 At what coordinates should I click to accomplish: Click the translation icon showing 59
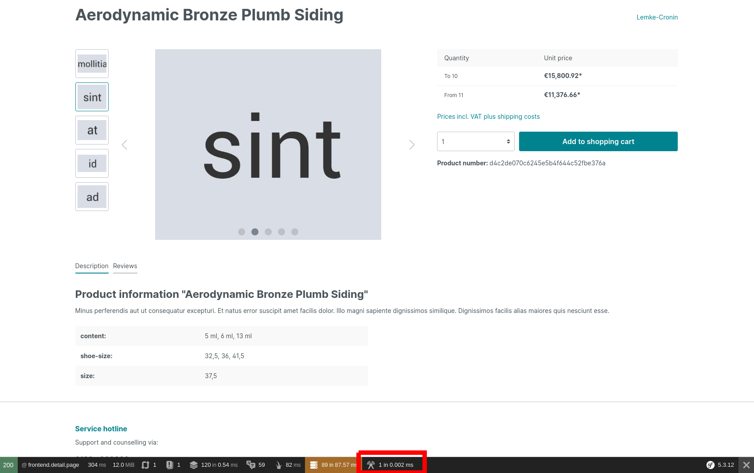click(251, 465)
